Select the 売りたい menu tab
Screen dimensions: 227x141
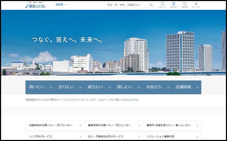70,87
